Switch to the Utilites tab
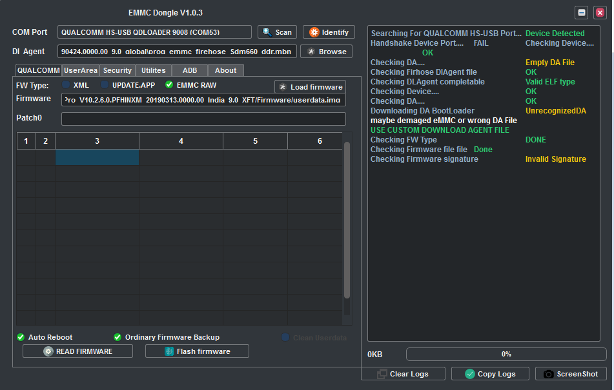The image size is (614, 390). [x=154, y=70]
